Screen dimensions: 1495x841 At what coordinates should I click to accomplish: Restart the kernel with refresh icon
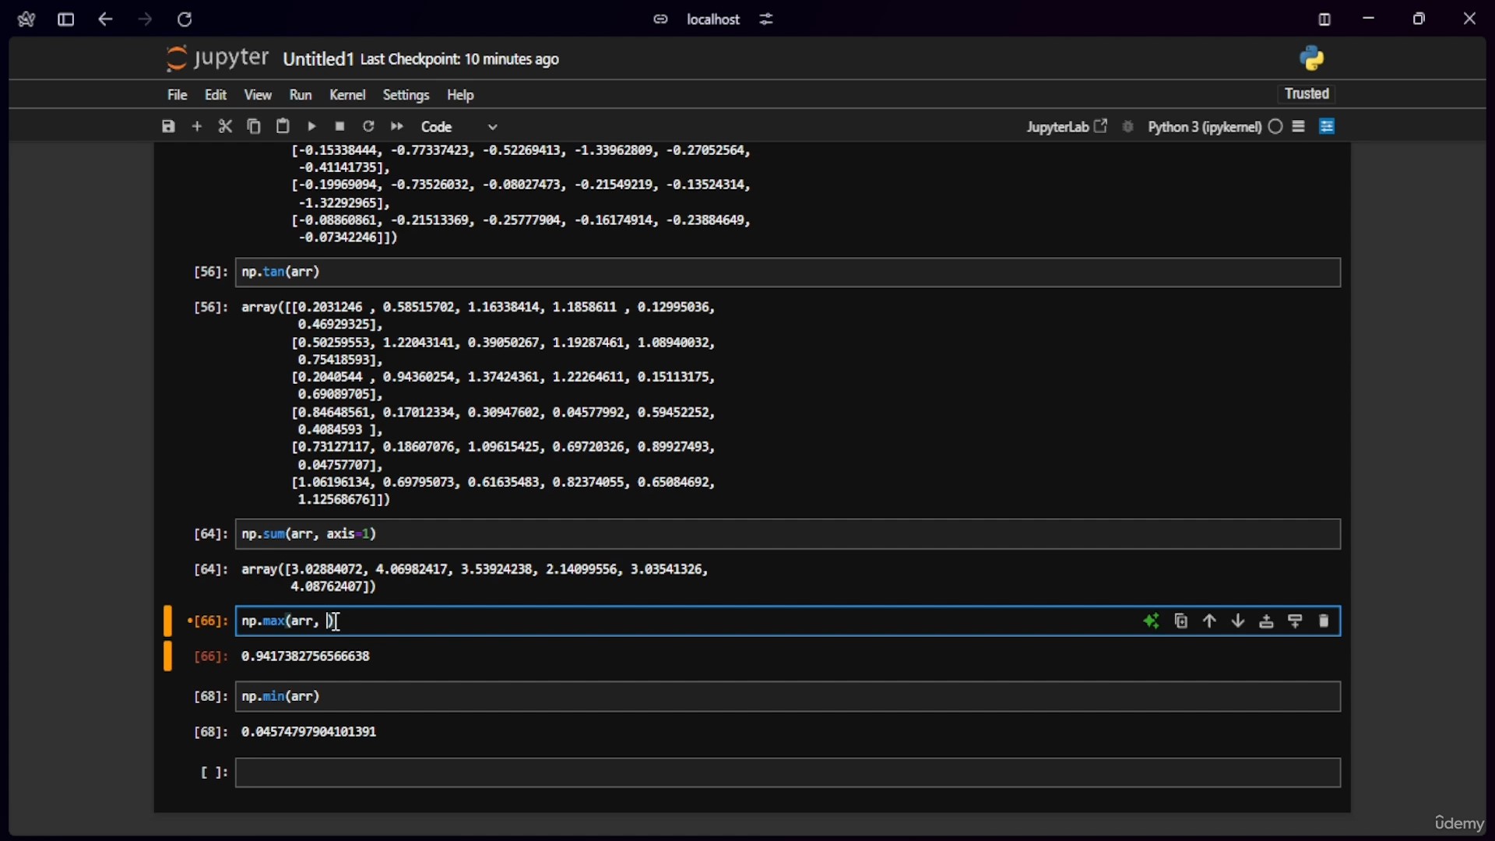tap(368, 126)
